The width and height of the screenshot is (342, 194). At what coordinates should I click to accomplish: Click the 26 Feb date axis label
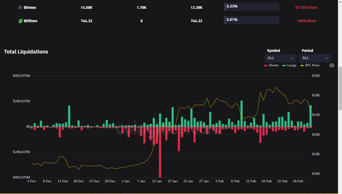[x=298, y=181]
